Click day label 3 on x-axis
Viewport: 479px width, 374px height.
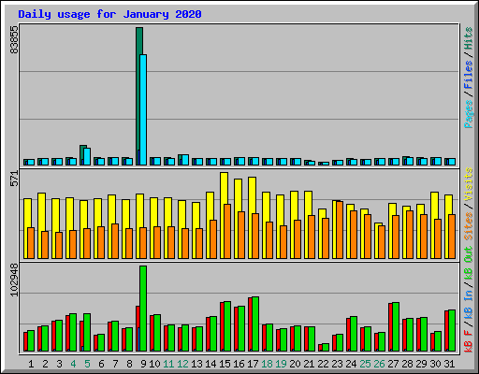59,364
